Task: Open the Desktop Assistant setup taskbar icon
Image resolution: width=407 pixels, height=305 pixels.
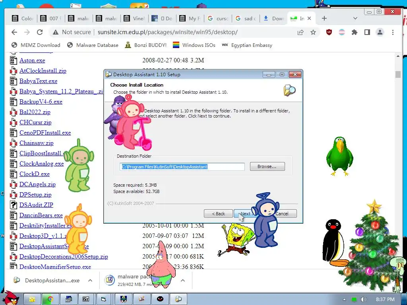Action: [x=178, y=299]
